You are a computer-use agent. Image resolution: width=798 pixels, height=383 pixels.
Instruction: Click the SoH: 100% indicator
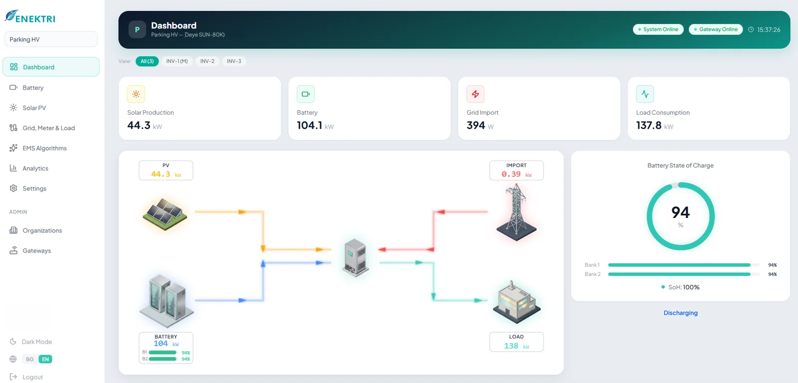(681, 287)
